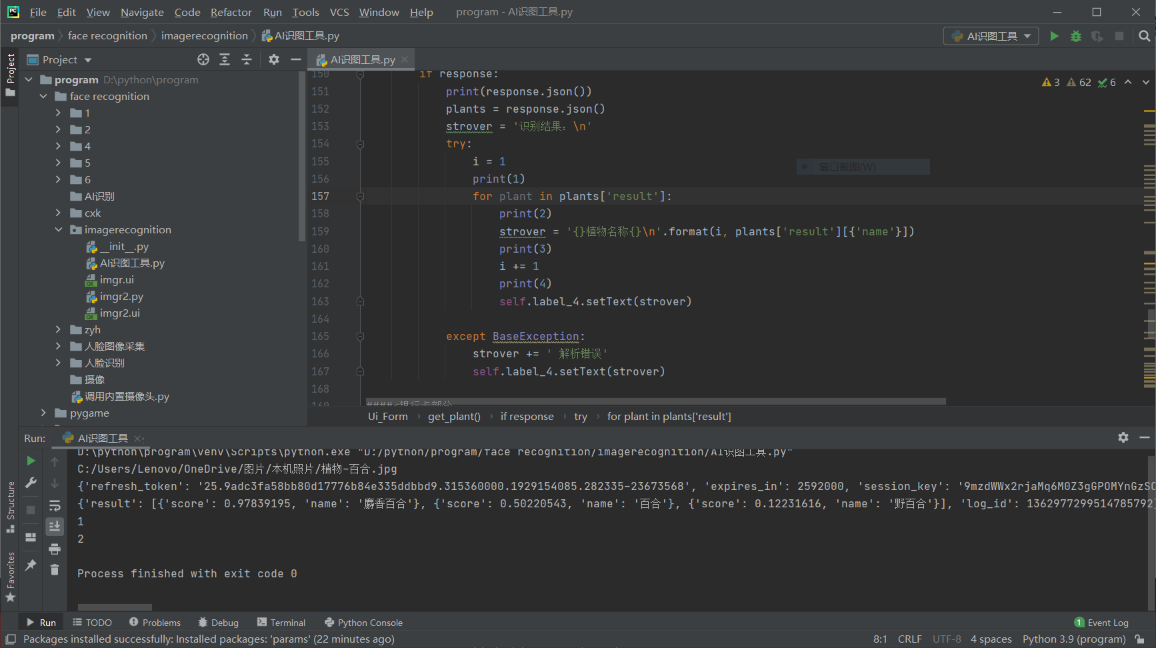Screen dimensions: 1156x648
Task: Open the Debug tool window
Action: 219,623
